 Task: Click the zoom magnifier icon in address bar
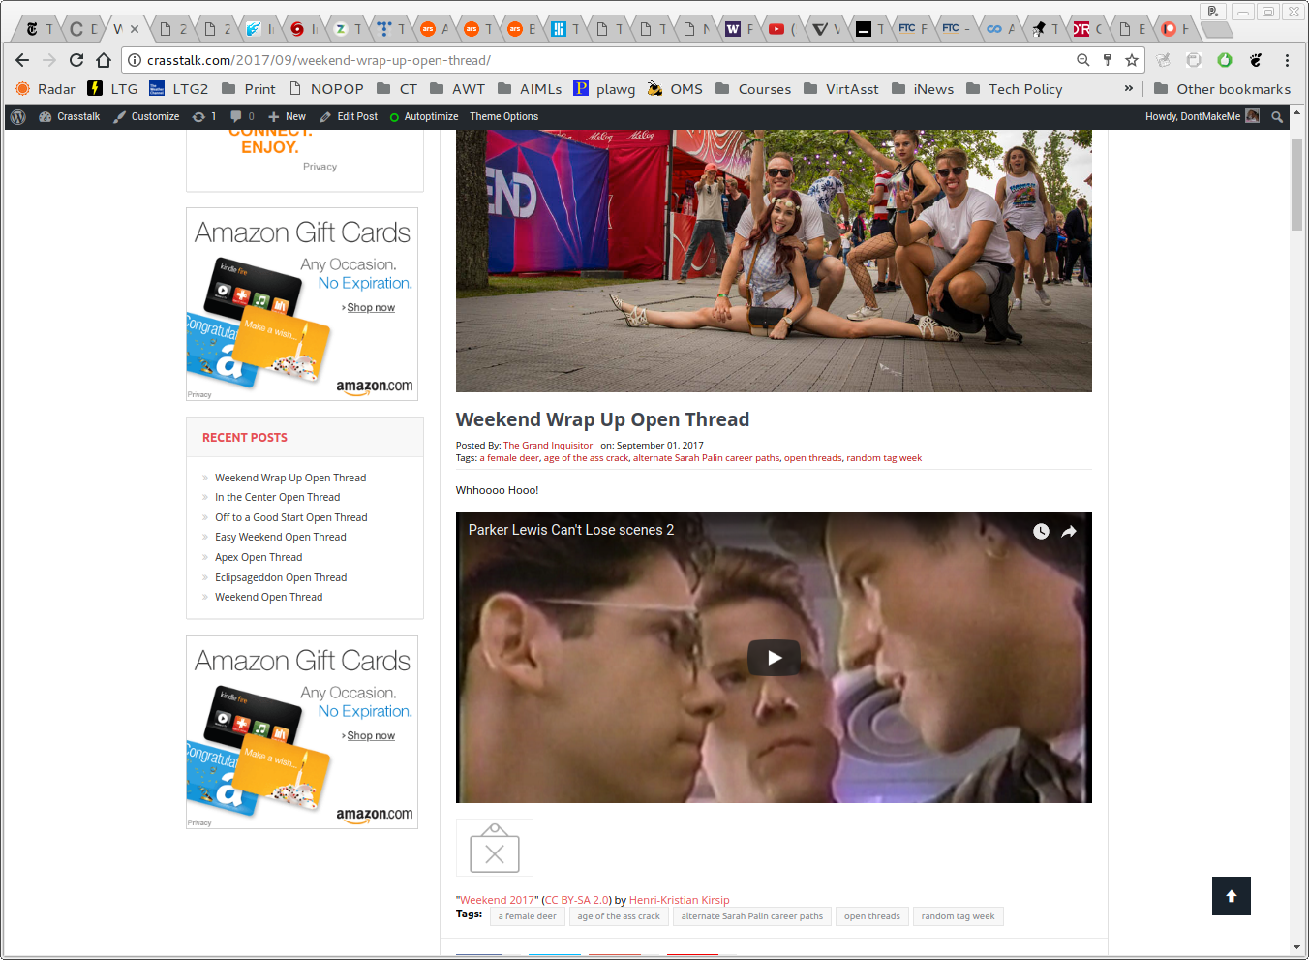coord(1083,60)
